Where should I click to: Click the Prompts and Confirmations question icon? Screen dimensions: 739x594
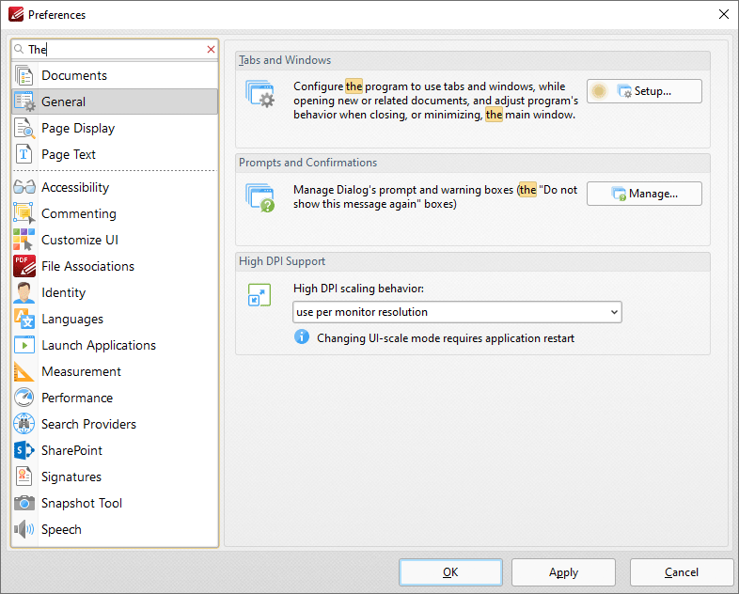click(260, 197)
